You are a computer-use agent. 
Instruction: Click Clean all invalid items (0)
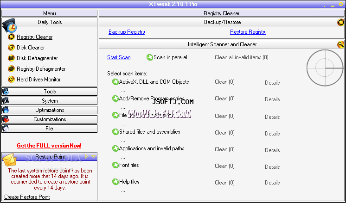pos(242,57)
